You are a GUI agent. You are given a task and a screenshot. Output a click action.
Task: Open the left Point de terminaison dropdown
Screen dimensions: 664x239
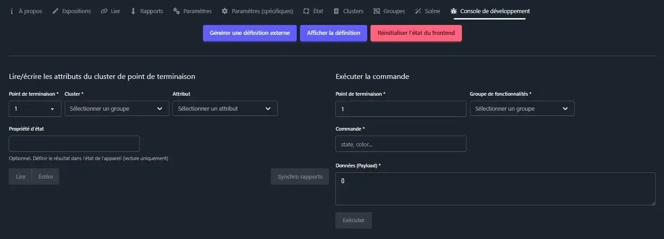click(35, 108)
